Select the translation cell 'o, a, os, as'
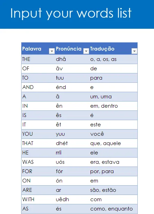Screen dimensions: 154x214 coord(113,59)
